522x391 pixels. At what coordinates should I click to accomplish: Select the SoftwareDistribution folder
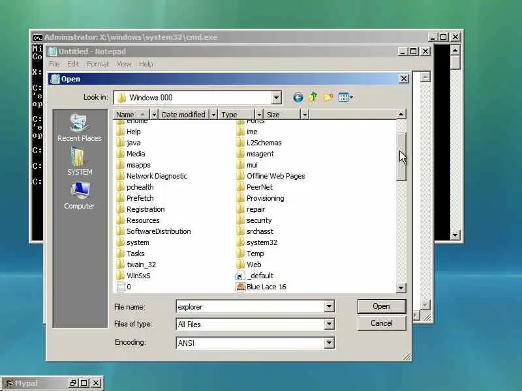pos(154,231)
